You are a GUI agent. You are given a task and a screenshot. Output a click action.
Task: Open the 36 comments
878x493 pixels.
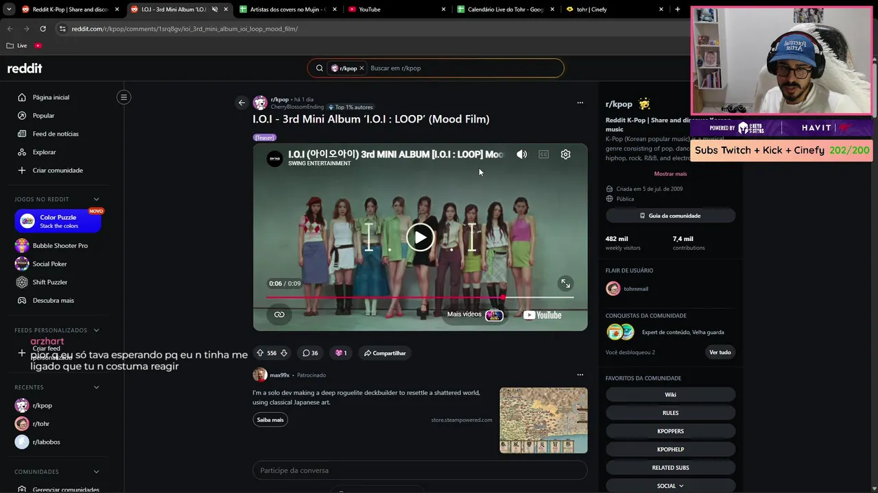point(310,353)
